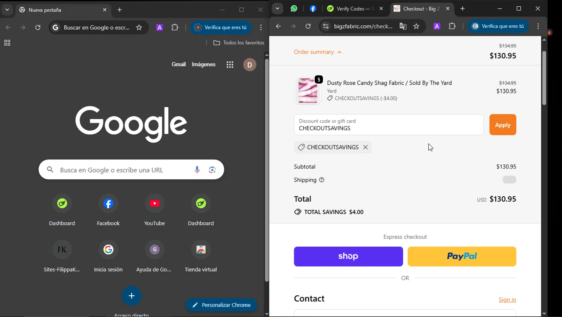The height and width of the screenshot is (317, 562).
Task: Apply the discount code
Action: click(503, 125)
